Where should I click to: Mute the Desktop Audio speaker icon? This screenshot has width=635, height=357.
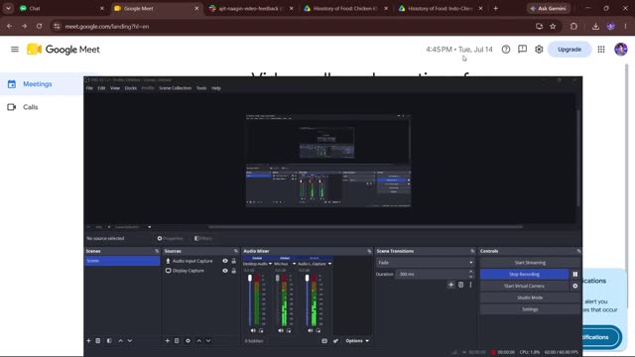[x=253, y=330]
